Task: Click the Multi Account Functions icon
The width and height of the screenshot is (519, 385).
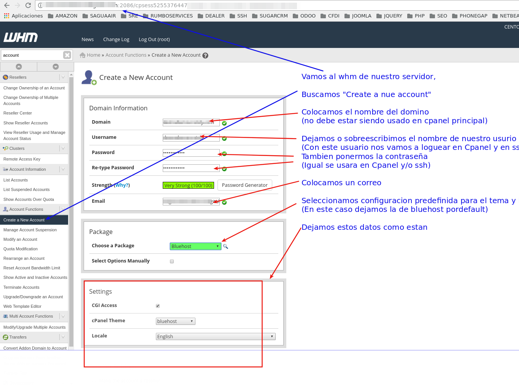Action: [5, 316]
